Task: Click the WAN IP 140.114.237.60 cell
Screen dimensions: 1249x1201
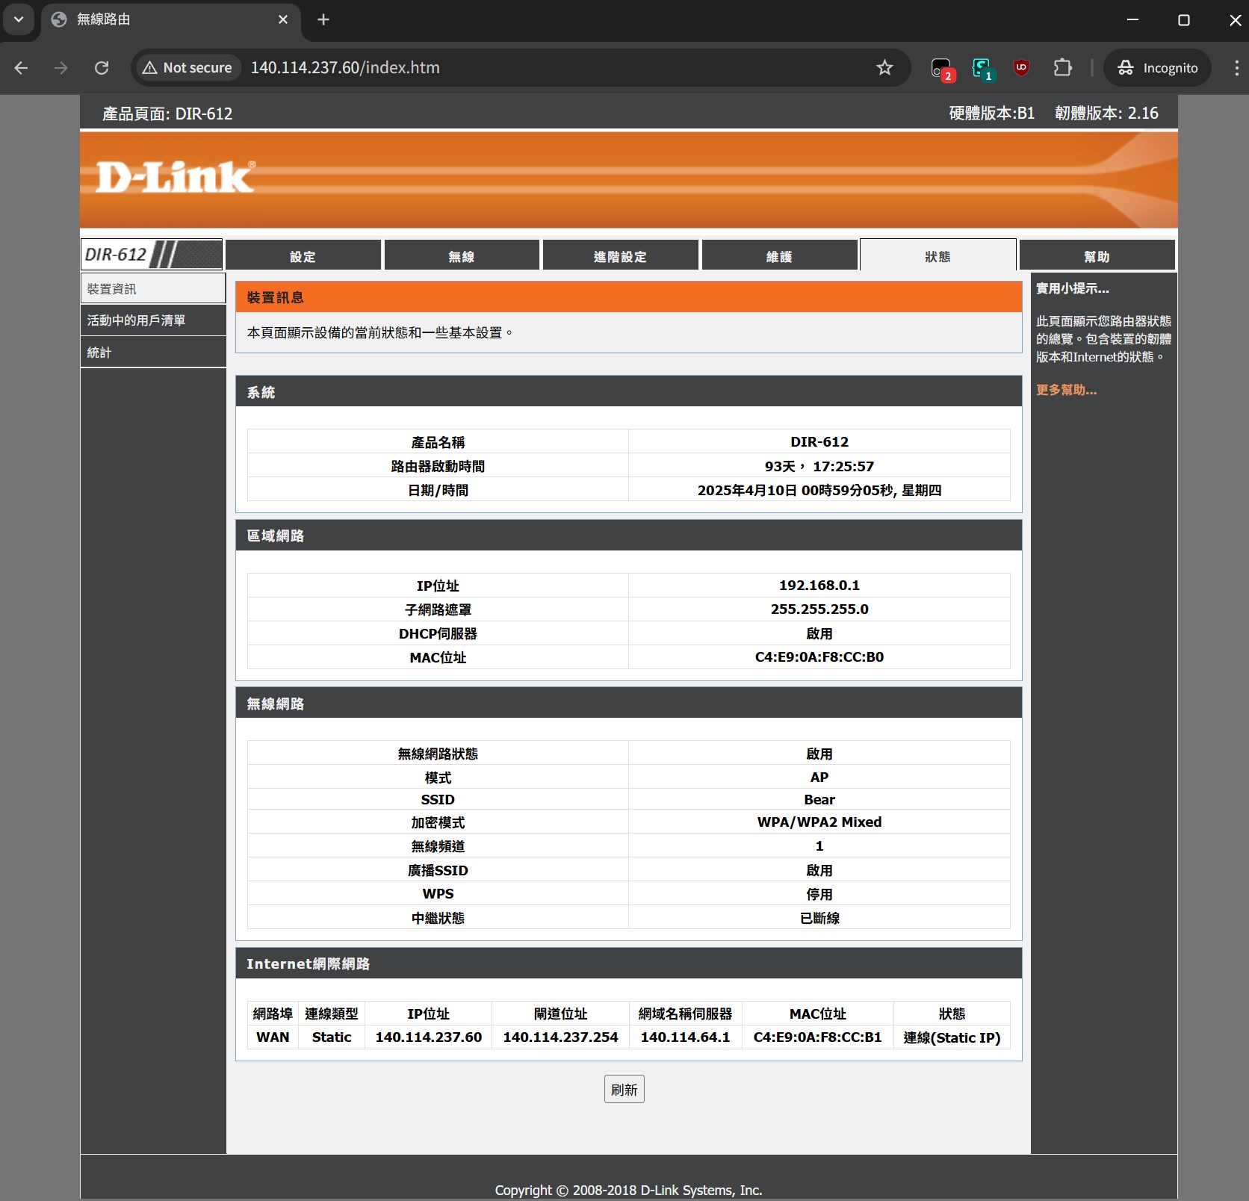Action: 428,1037
